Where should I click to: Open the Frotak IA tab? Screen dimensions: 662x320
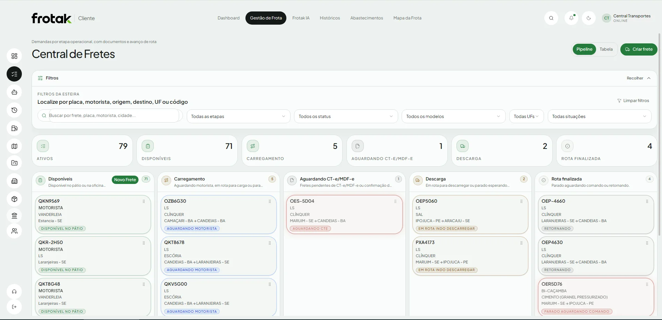click(301, 18)
